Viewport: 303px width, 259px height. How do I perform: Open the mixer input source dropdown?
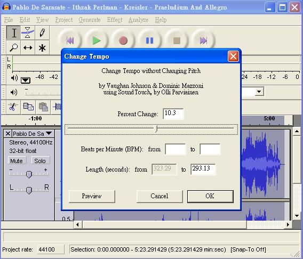(259, 92)
